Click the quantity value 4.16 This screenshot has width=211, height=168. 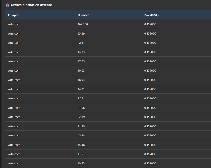pos(80,43)
